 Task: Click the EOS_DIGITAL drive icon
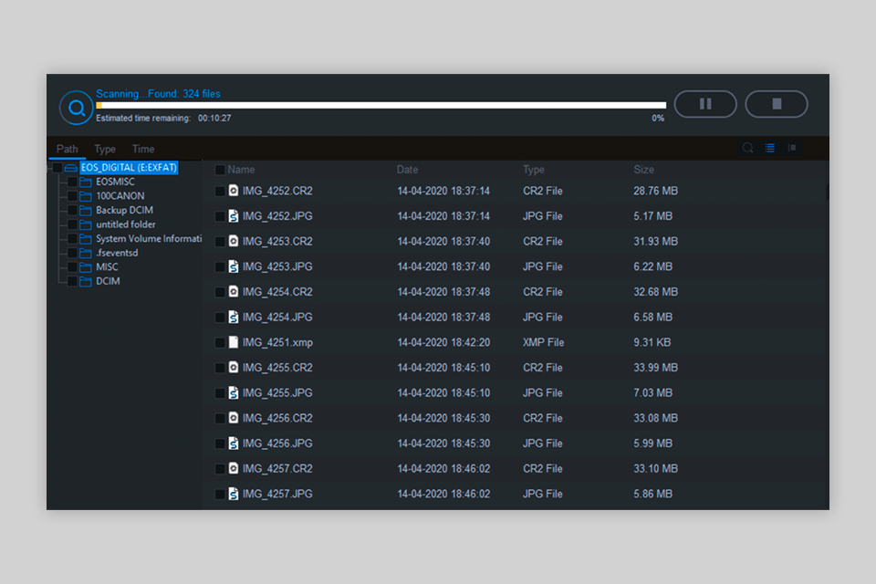coord(70,168)
